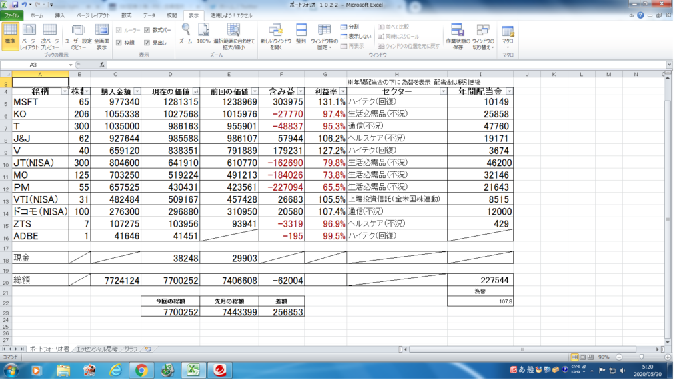
Task: Open Excel Help question mark icon
Action: pos(640,15)
